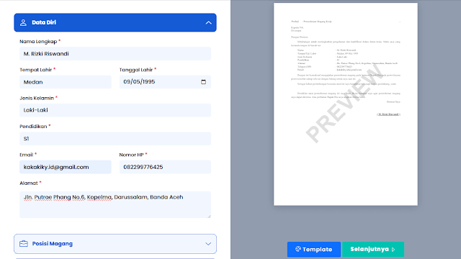The height and width of the screenshot is (259, 461).
Task: Edit the Tempat Lahir field containing Medan
Action: point(66,82)
